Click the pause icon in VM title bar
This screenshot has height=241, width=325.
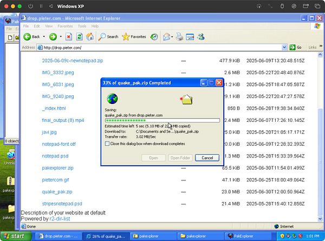coord(41,6)
